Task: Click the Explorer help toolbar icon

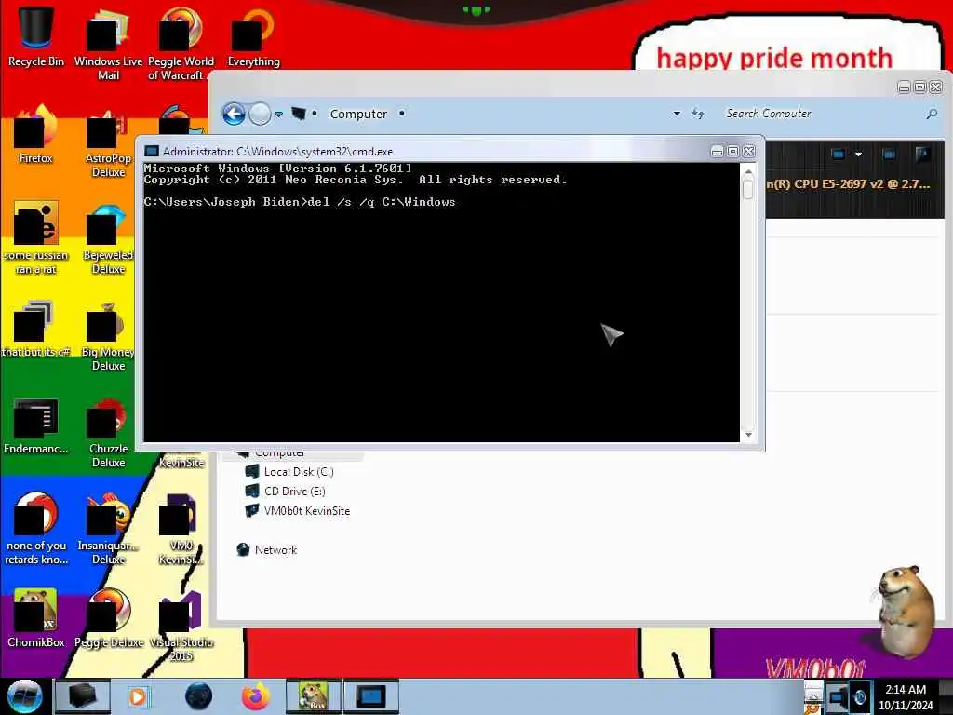Action: click(922, 155)
